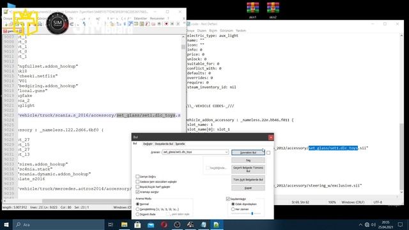Open Task View on the taskbar
The image size is (409, 230).
[111, 224]
